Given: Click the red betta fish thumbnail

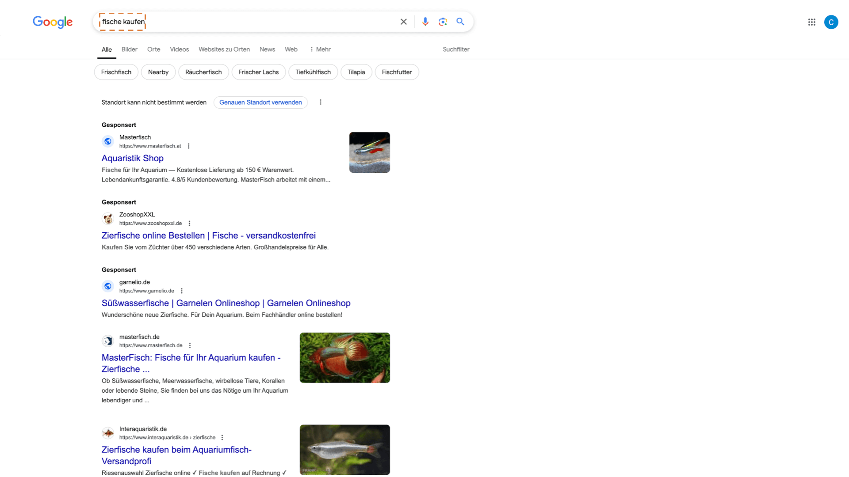Looking at the screenshot, I should click(344, 358).
